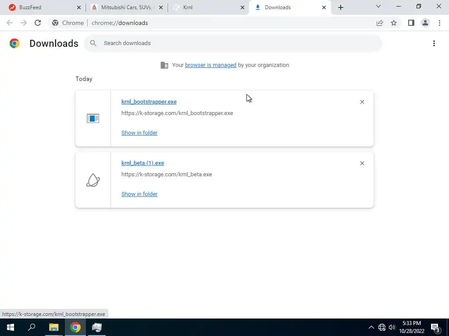This screenshot has height=336, width=449.
Task: Open a new browser tab
Action: point(340,8)
